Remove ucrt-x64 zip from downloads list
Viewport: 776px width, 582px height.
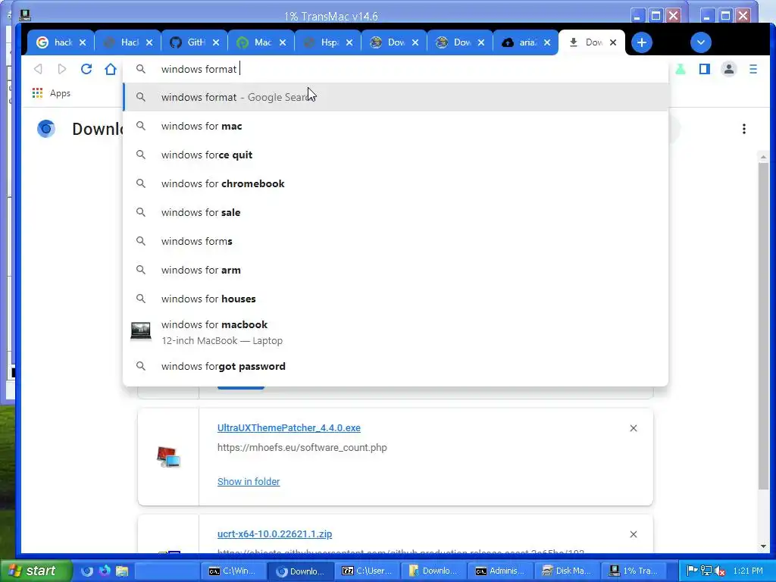point(634,534)
